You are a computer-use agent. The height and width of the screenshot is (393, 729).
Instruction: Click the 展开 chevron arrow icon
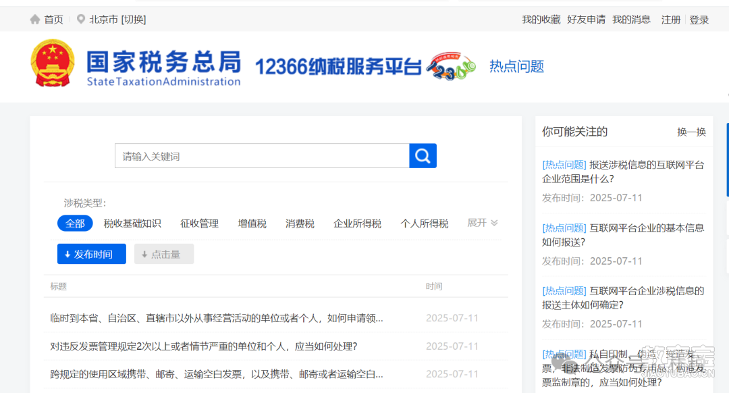click(x=494, y=224)
